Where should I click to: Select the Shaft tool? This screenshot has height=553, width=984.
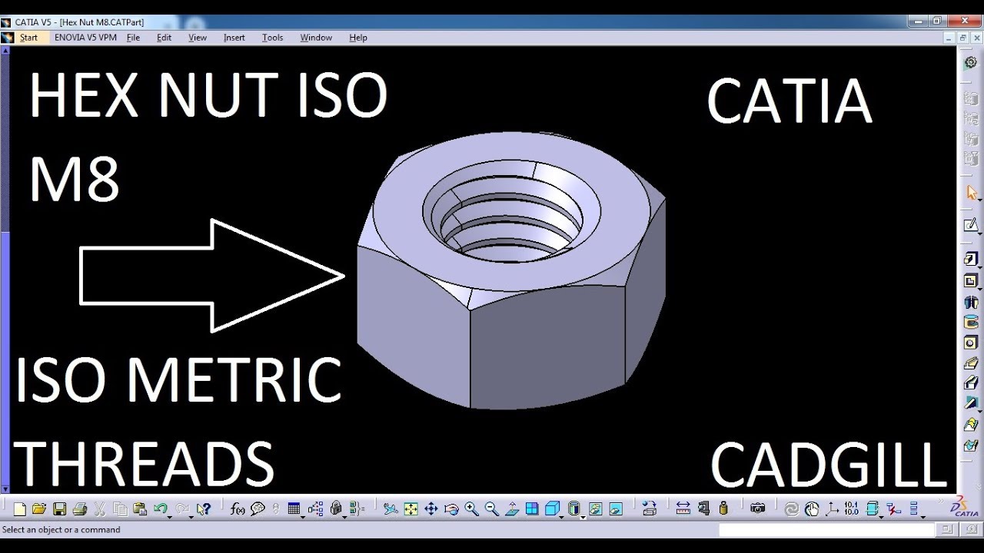[x=971, y=302]
